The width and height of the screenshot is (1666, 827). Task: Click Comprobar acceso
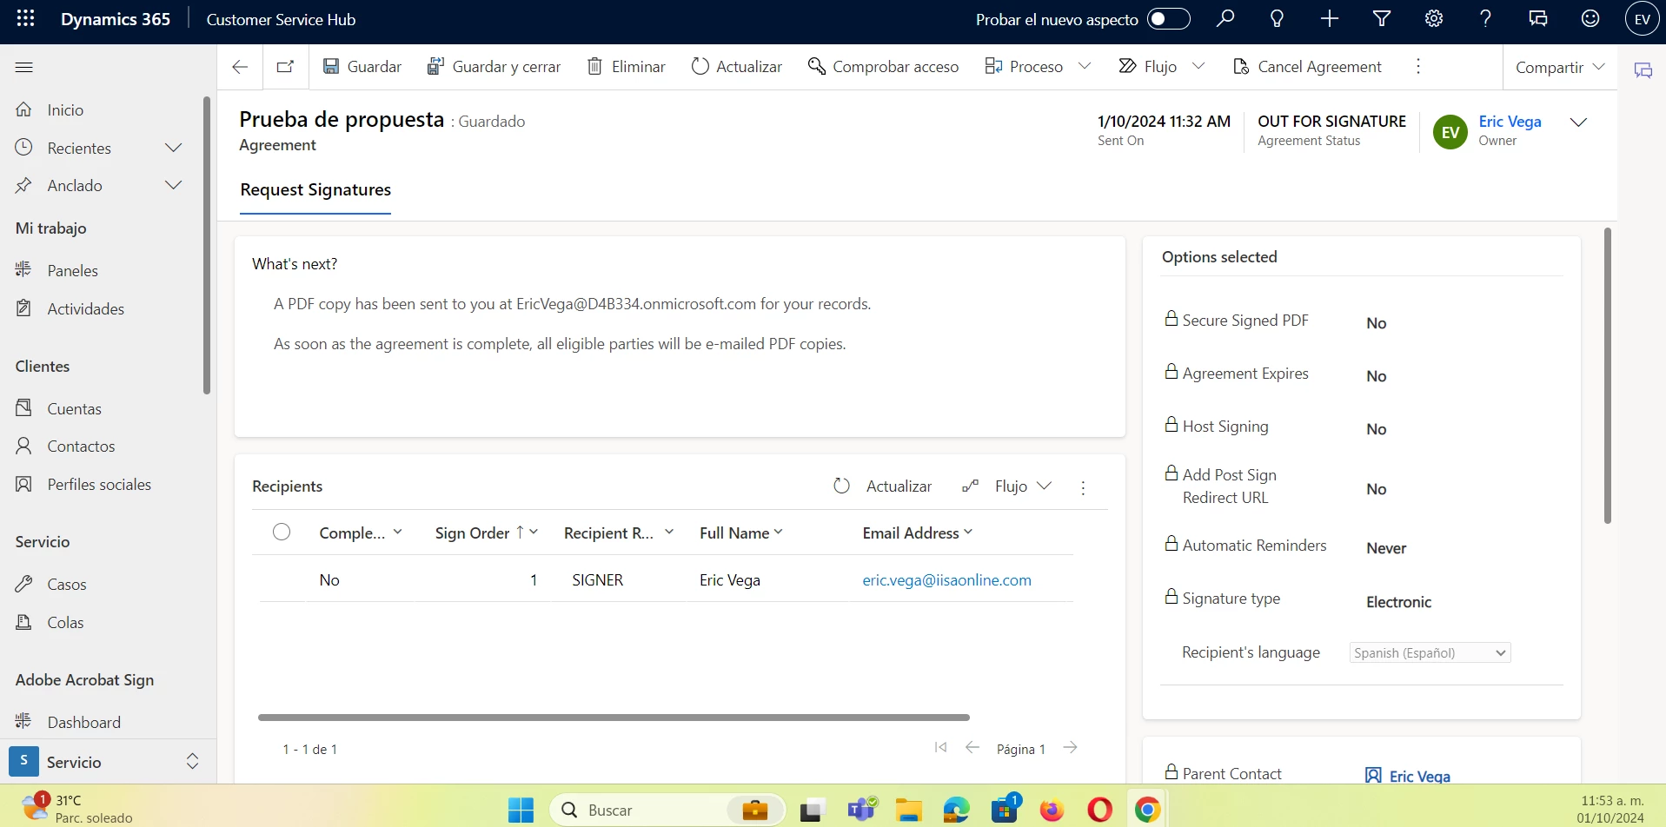[883, 67]
